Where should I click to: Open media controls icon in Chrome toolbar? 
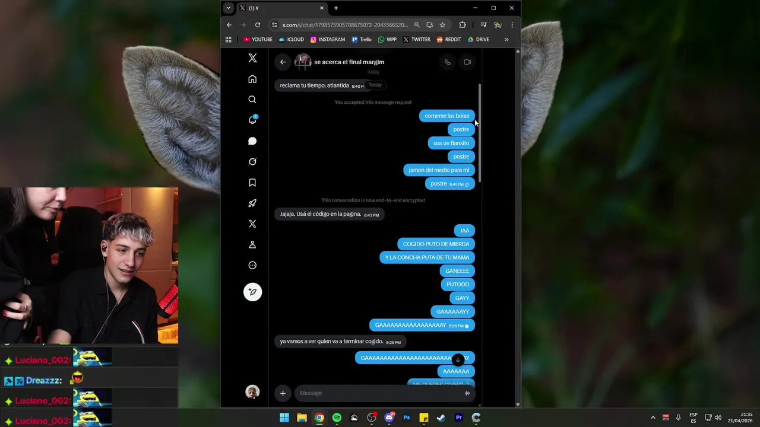[x=483, y=25]
